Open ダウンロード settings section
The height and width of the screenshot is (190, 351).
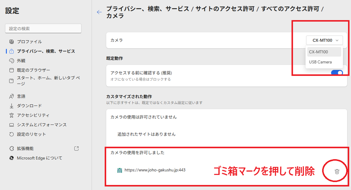point(29,106)
